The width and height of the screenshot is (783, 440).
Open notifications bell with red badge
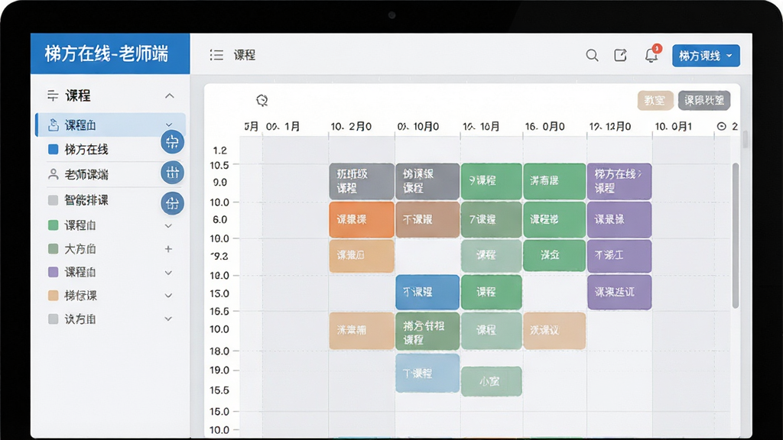[651, 55]
